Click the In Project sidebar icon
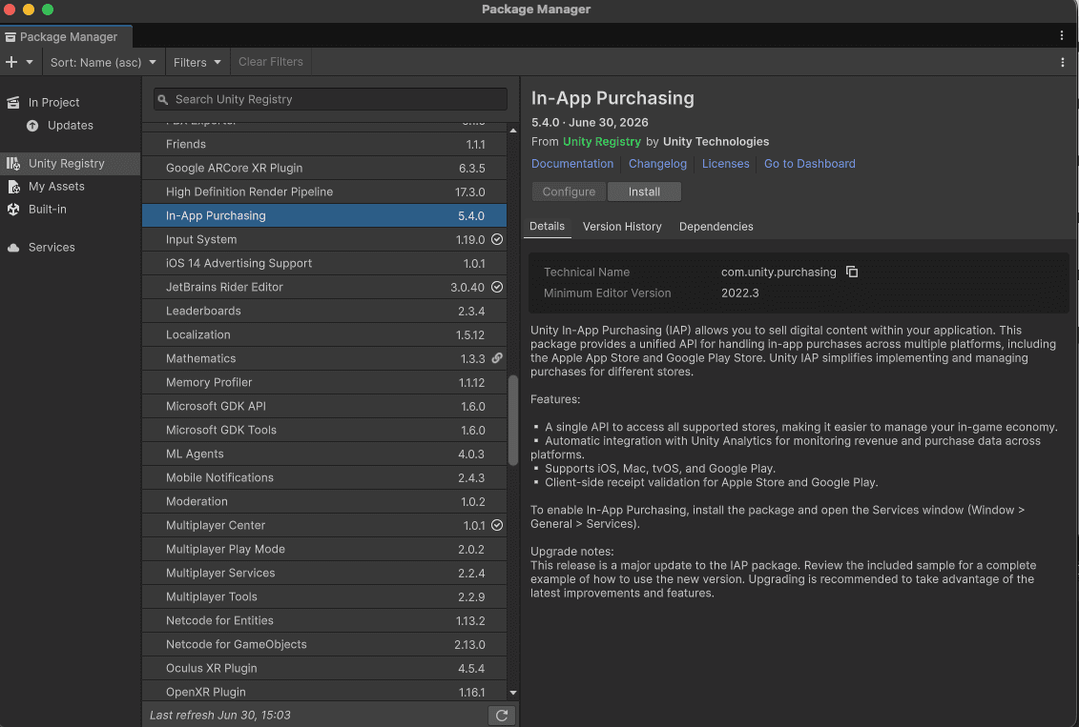Screen dimensions: 1079x727 (13, 102)
